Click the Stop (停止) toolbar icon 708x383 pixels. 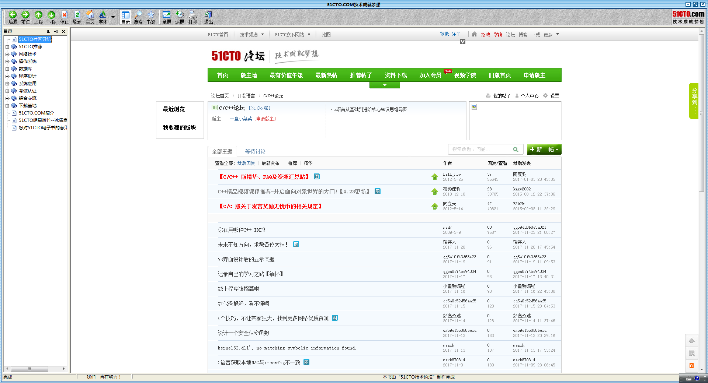tap(64, 17)
